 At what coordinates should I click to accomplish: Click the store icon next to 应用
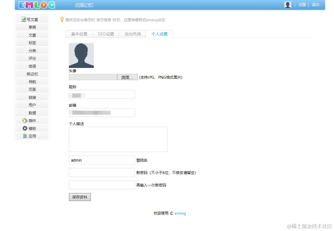click(x=24, y=136)
